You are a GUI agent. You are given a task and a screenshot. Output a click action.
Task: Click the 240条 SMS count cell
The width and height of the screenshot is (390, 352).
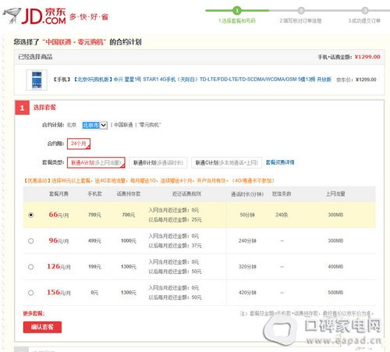click(x=282, y=215)
